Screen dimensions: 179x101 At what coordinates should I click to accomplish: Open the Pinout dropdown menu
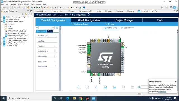[110, 24]
